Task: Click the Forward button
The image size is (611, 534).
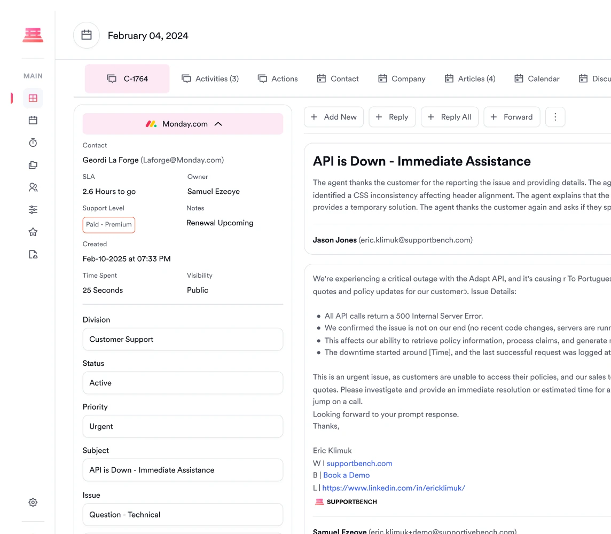Action: tap(512, 117)
